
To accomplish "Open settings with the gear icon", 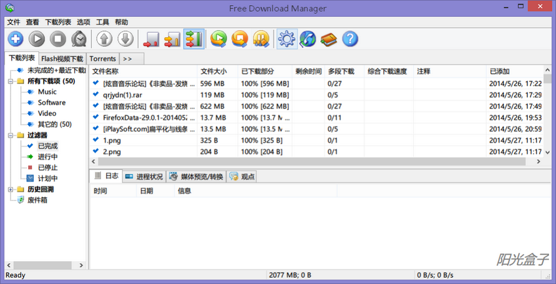I will pyautogui.click(x=287, y=39).
